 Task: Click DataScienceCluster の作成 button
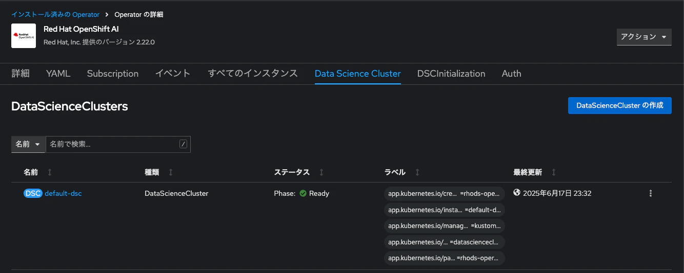pos(620,105)
